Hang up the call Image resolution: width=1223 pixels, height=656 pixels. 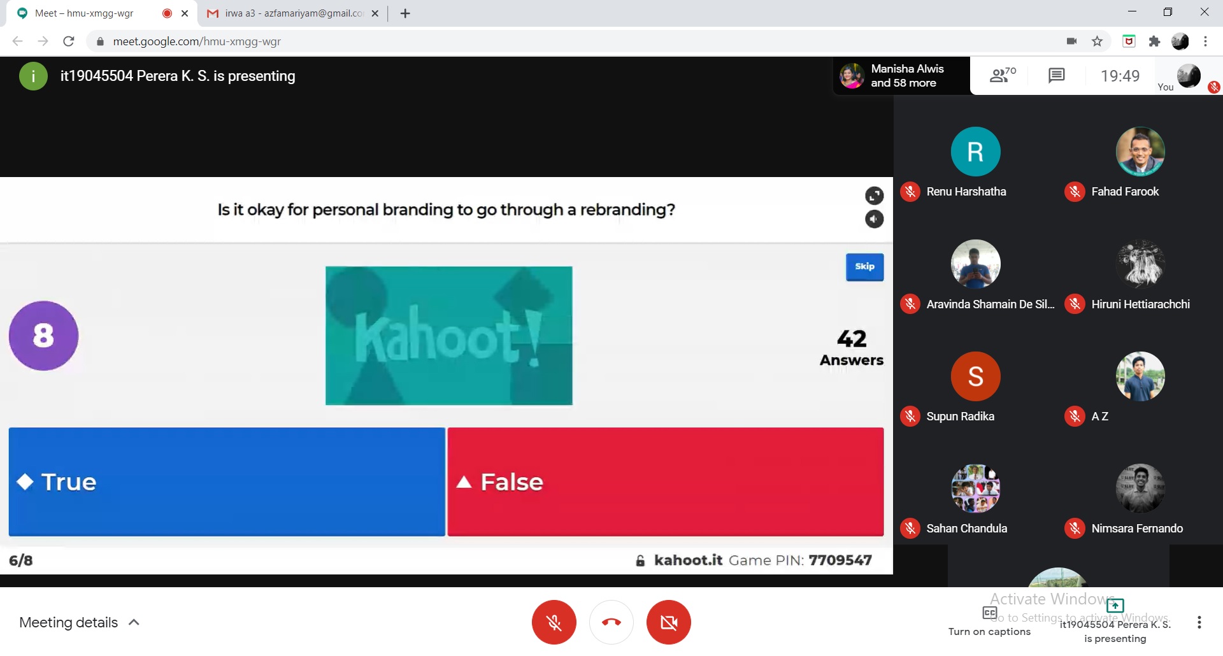pyautogui.click(x=611, y=622)
